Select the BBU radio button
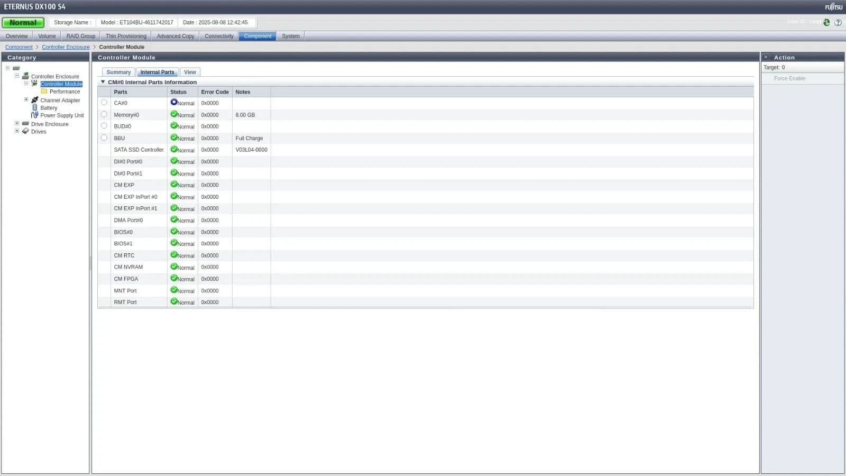The width and height of the screenshot is (846, 476). tap(104, 138)
